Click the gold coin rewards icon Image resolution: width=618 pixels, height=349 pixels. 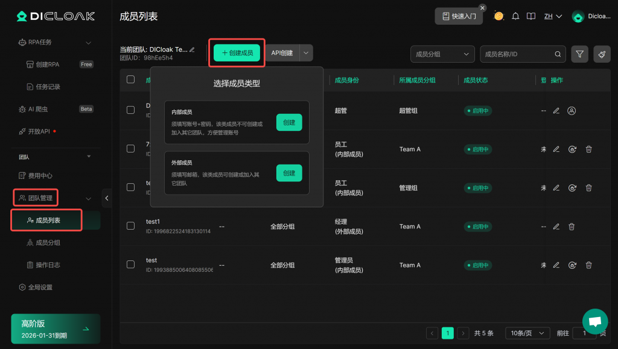(499, 16)
